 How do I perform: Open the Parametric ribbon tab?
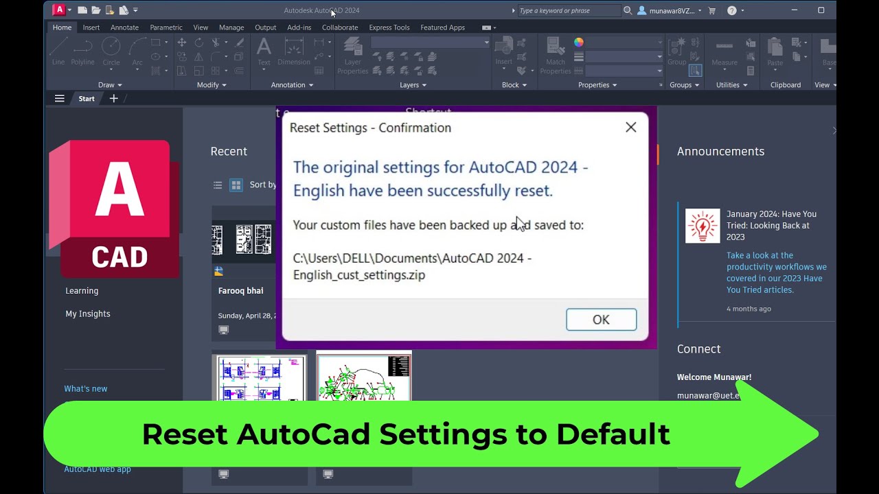tap(166, 27)
